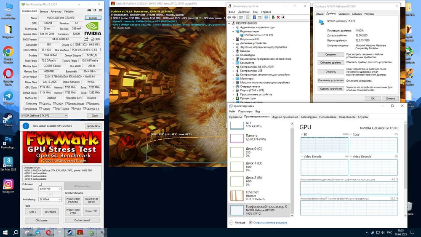Open Telegram desktop icon
This screenshot has height=237, width=421.
coord(8,98)
